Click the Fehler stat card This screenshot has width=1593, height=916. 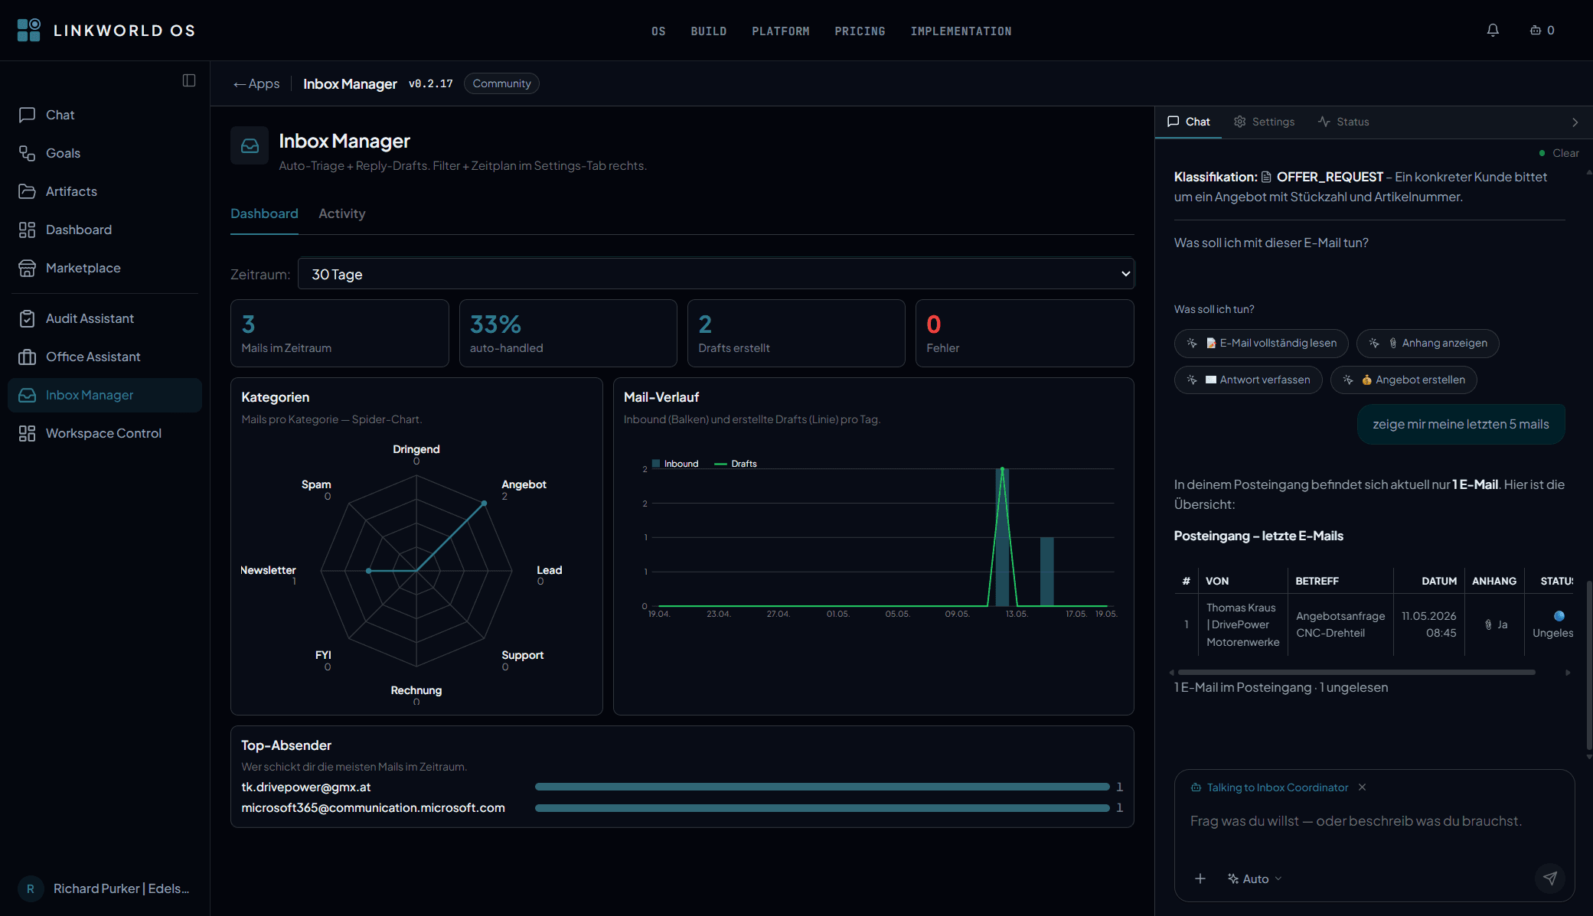pos(1024,334)
